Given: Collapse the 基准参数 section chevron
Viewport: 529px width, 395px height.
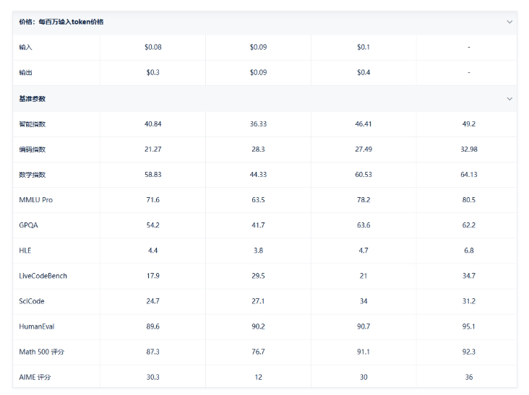Looking at the screenshot, I should 509,99.
